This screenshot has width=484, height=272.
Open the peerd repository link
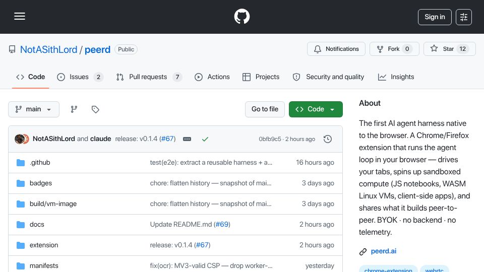[97, 49]
